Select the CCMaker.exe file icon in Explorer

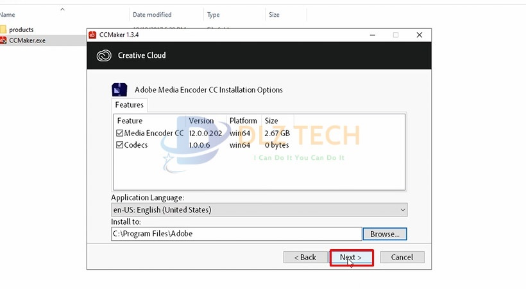tap(3, 40)
